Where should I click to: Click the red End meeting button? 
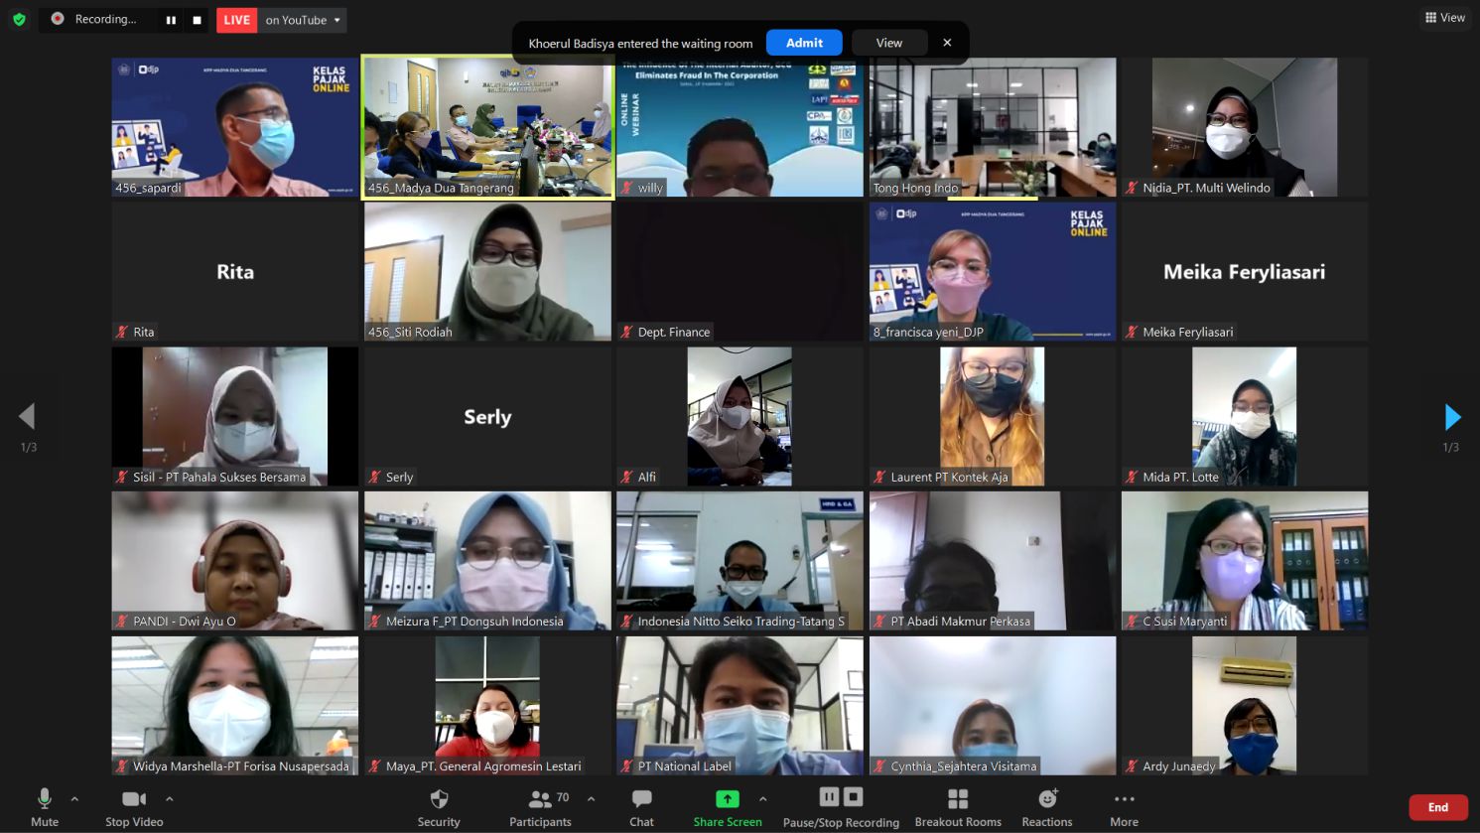[1437, 807]
